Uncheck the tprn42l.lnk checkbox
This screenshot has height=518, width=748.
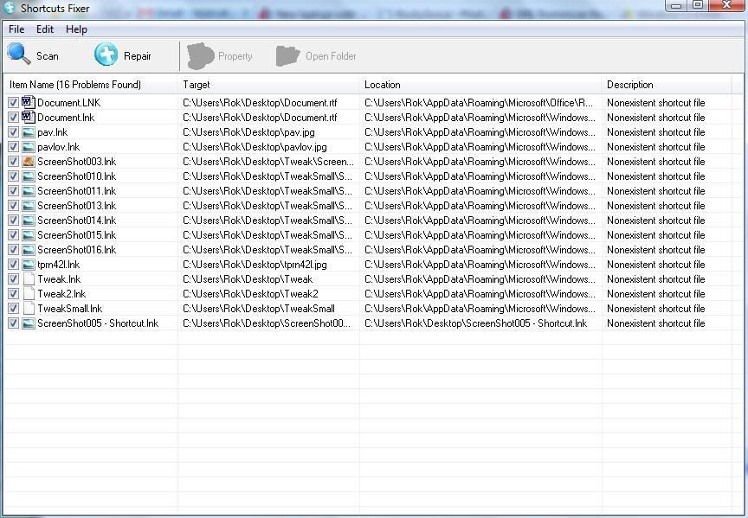pos(13,265)
